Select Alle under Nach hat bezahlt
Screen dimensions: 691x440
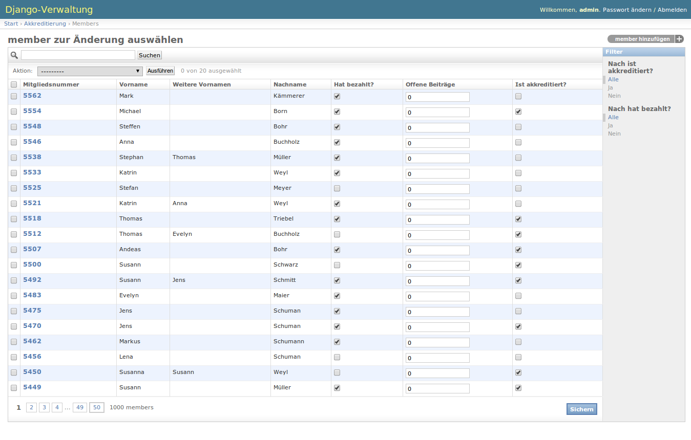613,117
